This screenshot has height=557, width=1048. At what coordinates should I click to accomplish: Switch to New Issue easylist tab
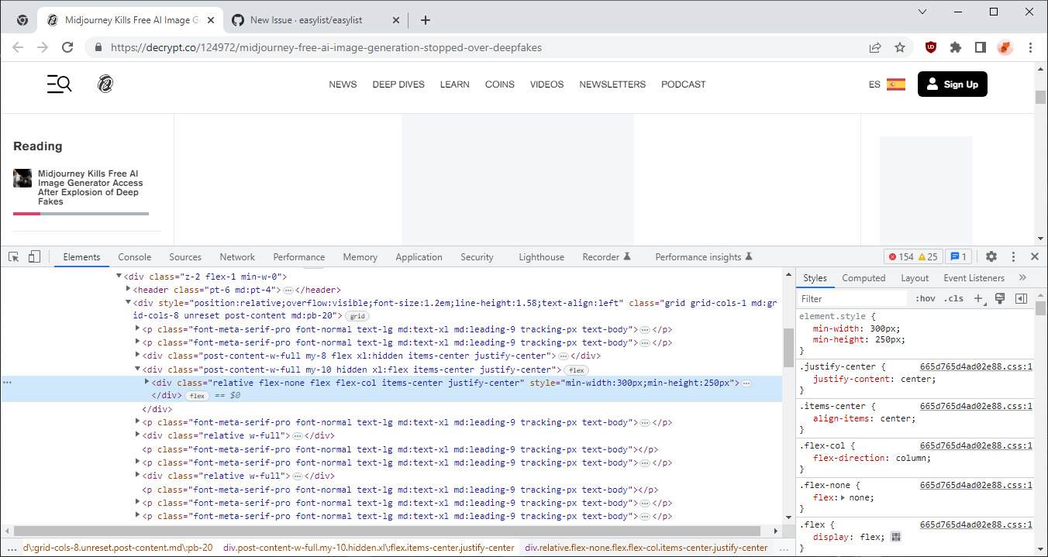tap(315, 20)
